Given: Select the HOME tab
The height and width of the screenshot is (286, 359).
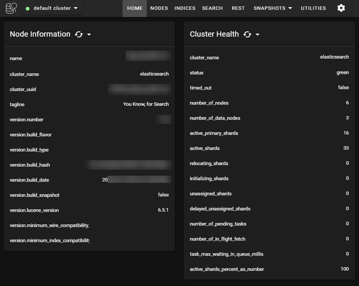Looking at the screenshot, I should 135,8.
